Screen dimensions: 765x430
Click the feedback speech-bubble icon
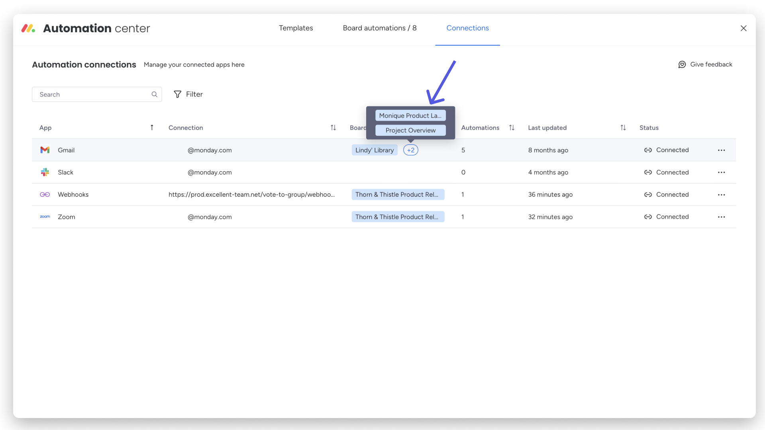coord(682,64)
